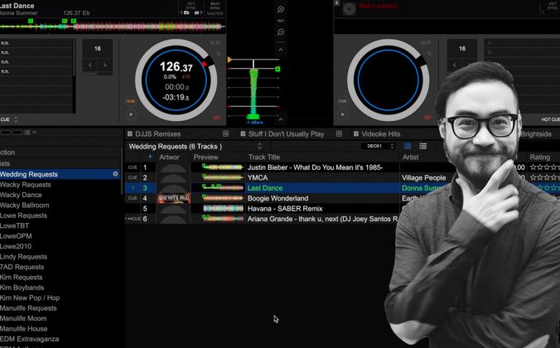
Task: Select the Wacky Ballroom playlist
Action: pos(25,205)
